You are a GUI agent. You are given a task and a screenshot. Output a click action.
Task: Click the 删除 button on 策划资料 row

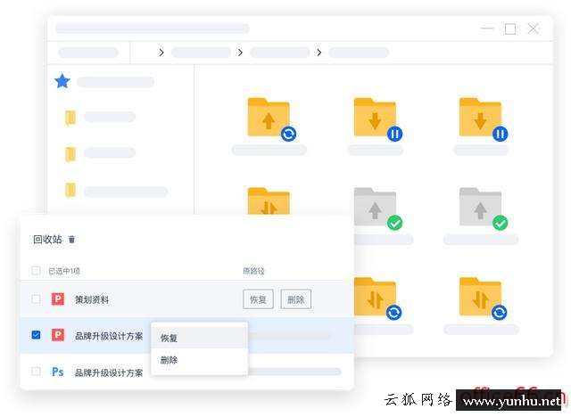(295, 299)
